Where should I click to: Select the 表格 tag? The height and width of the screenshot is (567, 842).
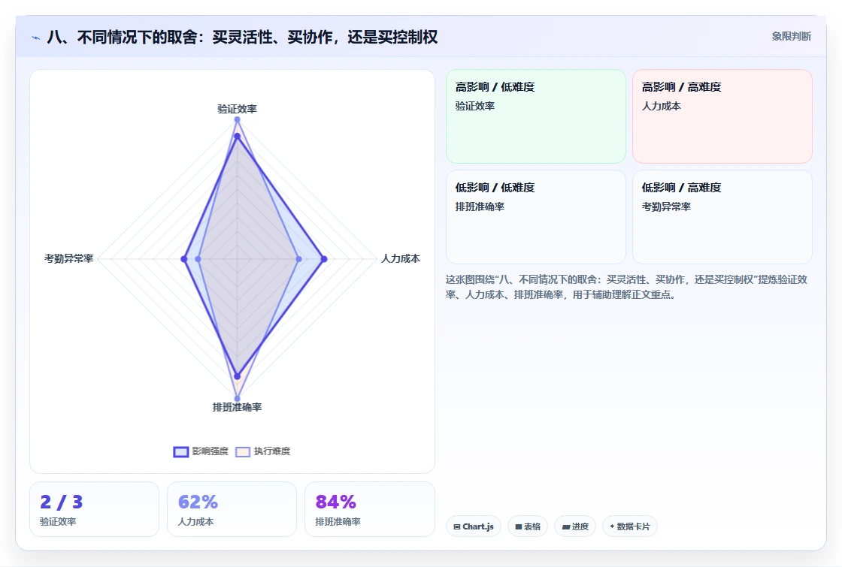527,526
